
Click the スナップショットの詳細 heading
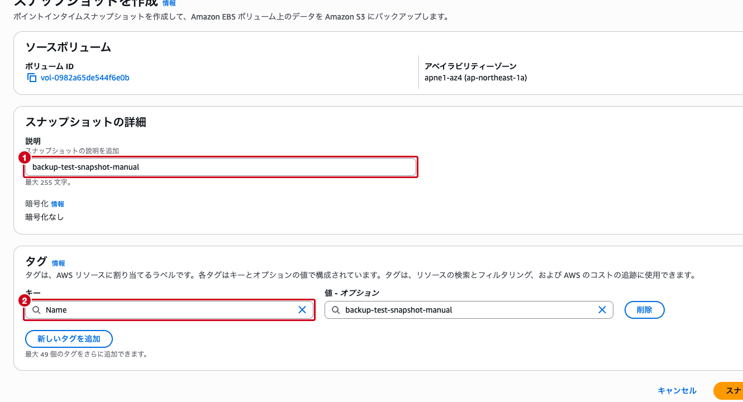point(86,122)
